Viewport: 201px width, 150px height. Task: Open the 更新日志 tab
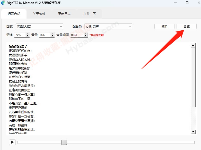(x=64, y=14)
